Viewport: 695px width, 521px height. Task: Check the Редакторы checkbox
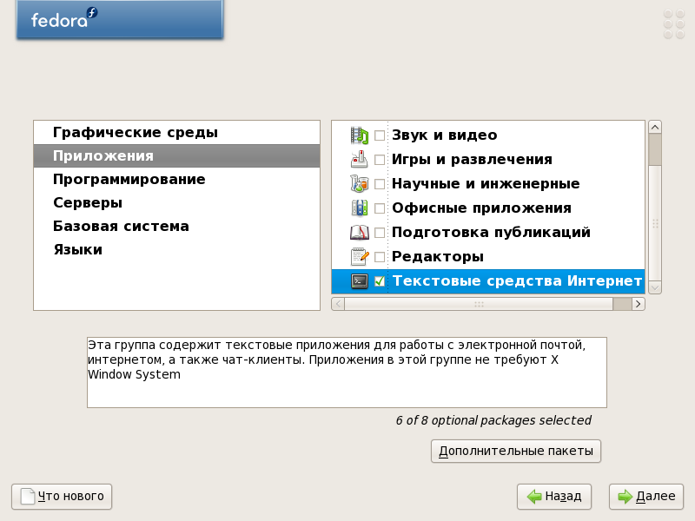pyautogui.click(x=380, y=257)
